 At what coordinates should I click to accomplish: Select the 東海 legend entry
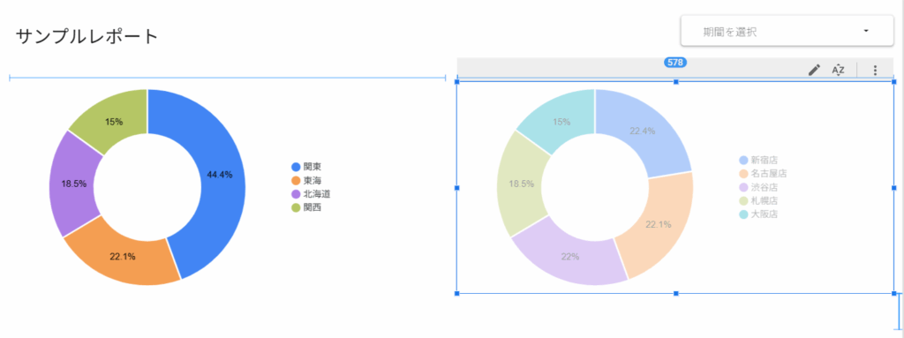point(306,181)
